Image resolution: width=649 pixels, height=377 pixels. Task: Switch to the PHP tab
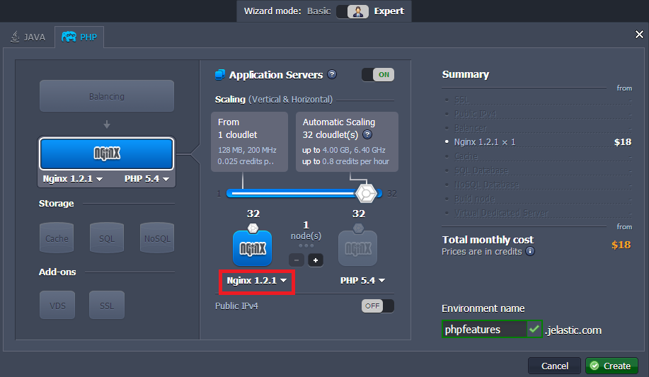pos(80,37)
